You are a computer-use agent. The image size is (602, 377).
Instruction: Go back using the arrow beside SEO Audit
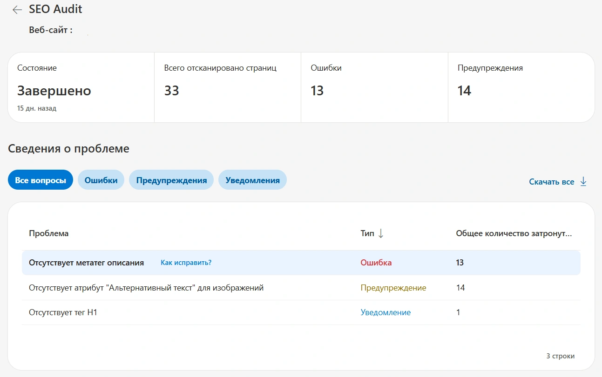(17, 10)
